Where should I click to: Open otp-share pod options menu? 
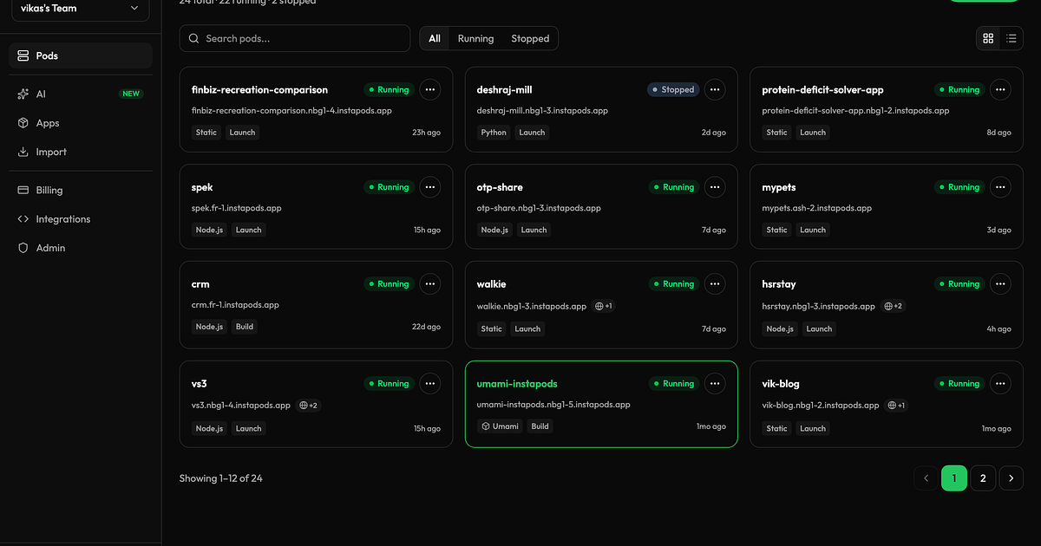(715, 187)
